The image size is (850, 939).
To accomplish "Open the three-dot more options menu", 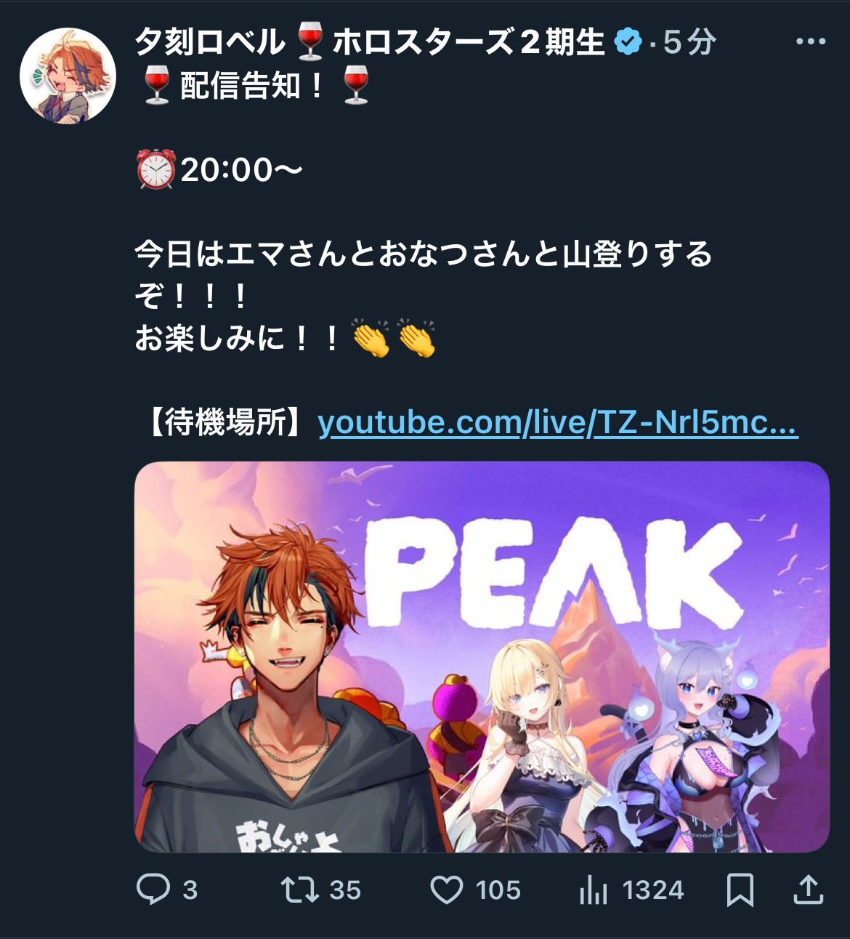I will (811, 41).
